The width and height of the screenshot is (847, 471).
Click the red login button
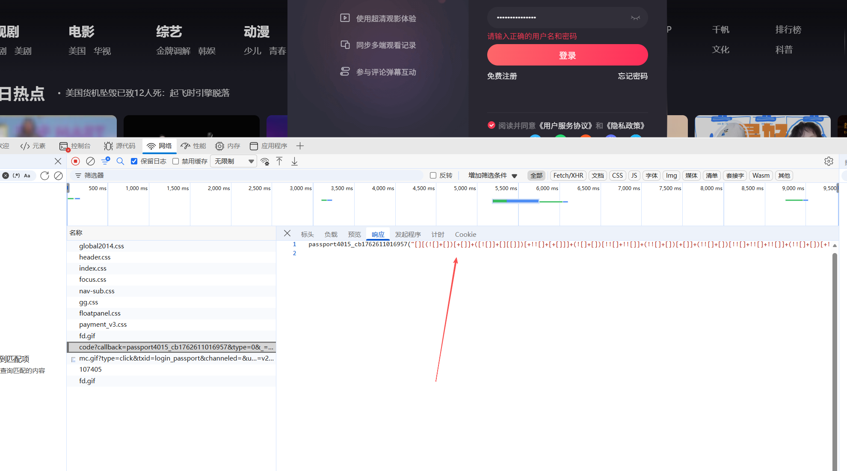(567, 55)
